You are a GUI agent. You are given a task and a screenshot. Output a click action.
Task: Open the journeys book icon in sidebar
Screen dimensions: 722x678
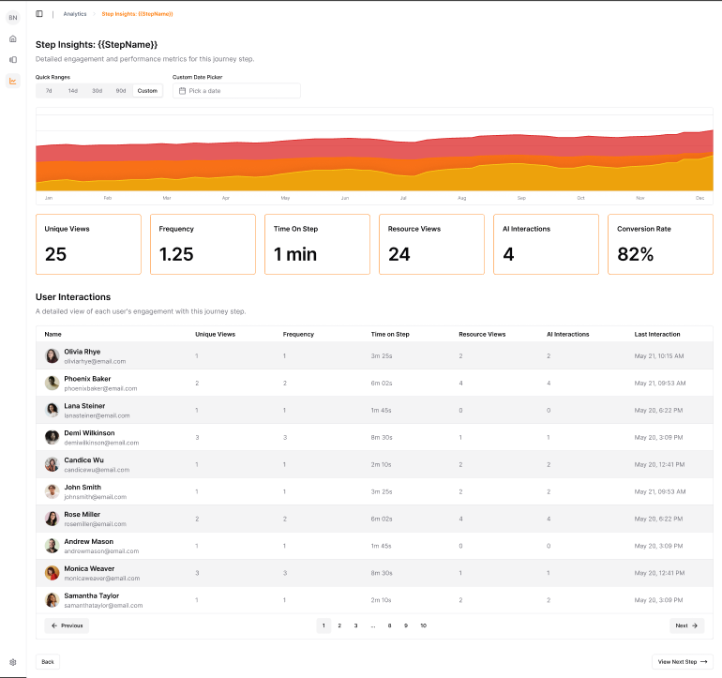click(x=13, y=60)
